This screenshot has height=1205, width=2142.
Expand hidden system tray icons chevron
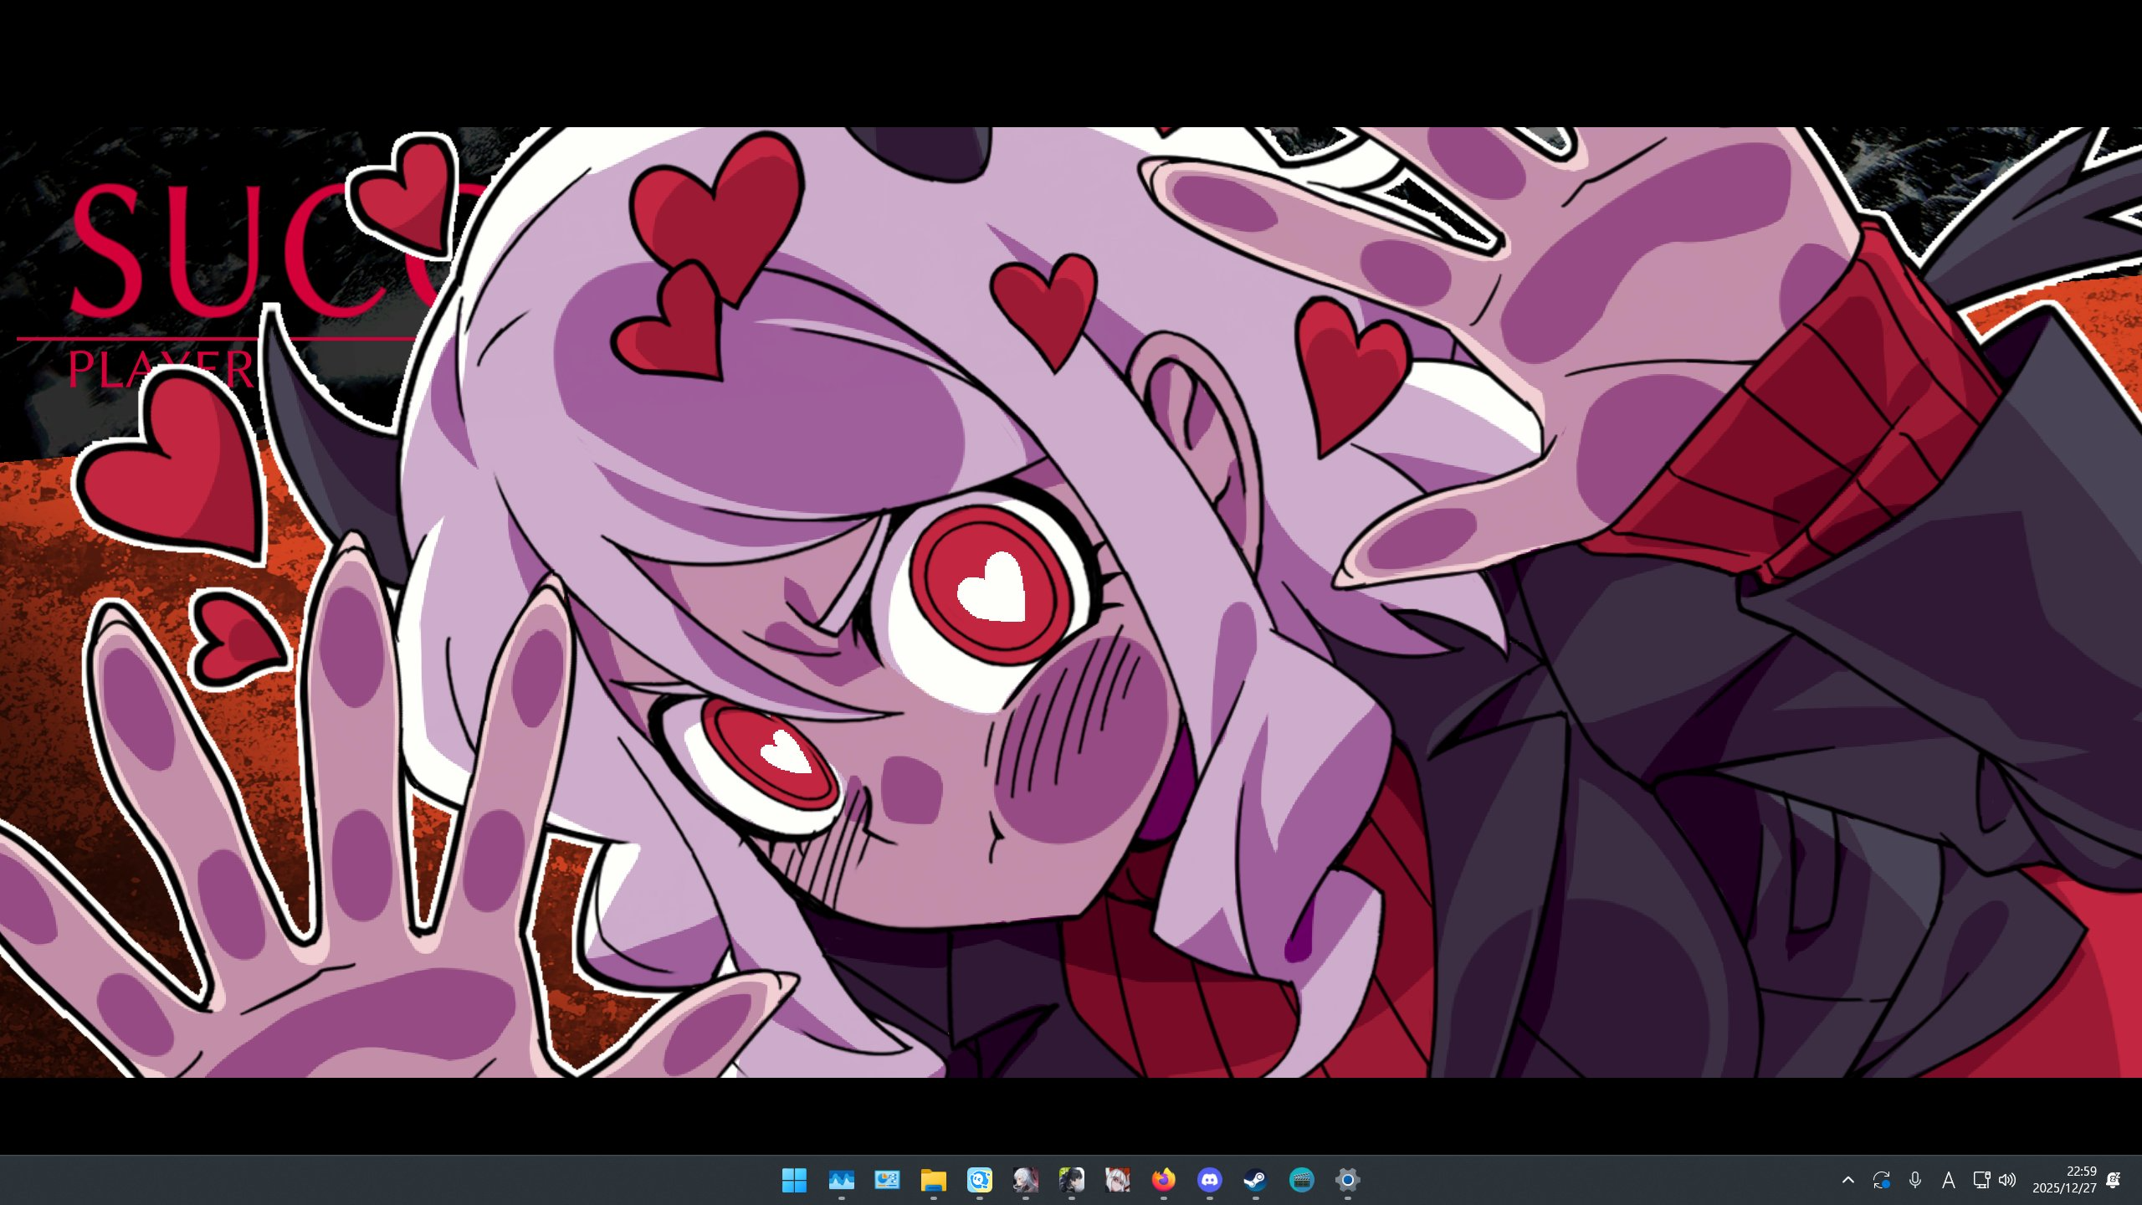1848,1180
